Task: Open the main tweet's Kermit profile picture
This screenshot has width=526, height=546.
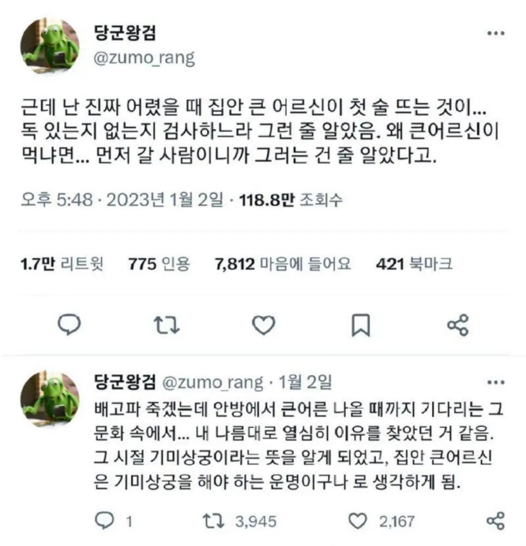Action: coord(50,46)
